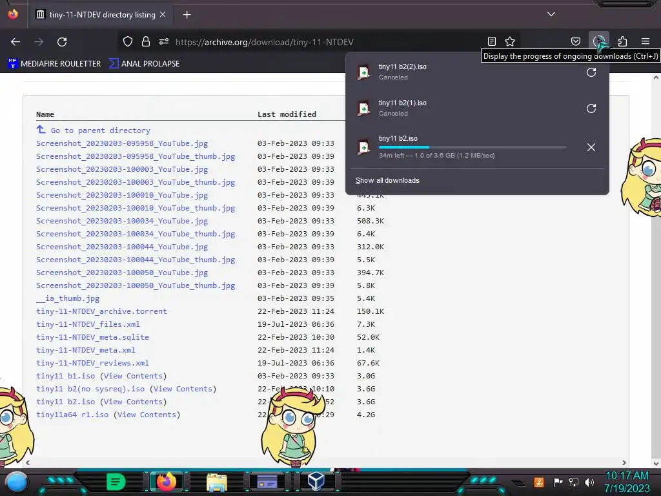The image size is (661, 496).
Task: Open the downloads toolbar button
Action: tap(598, 41)
